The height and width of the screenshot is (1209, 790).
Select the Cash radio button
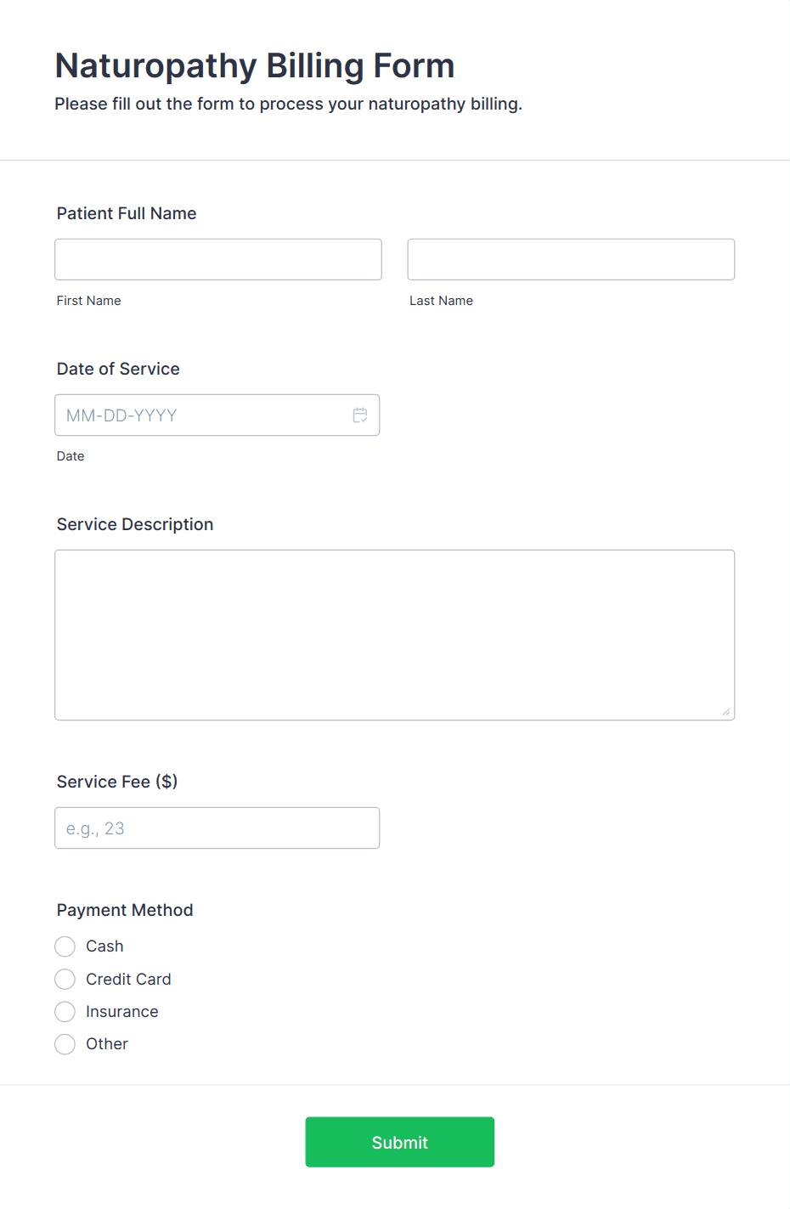[65, 946]
